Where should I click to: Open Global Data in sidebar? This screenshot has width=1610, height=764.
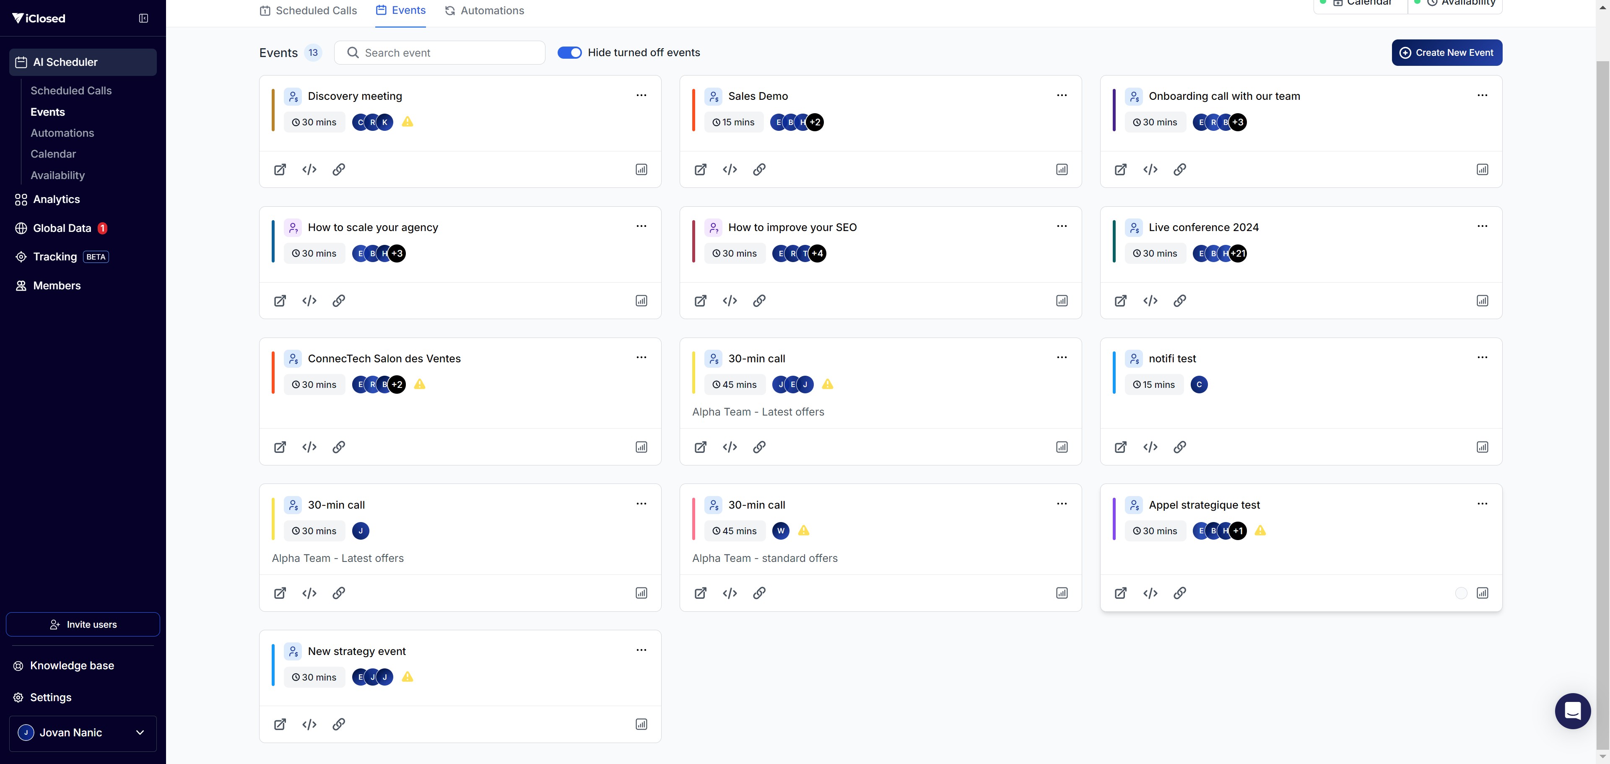point(62,228)
